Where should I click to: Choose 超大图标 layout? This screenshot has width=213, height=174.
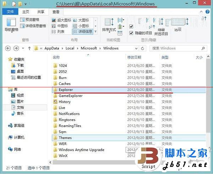(61, 20)
